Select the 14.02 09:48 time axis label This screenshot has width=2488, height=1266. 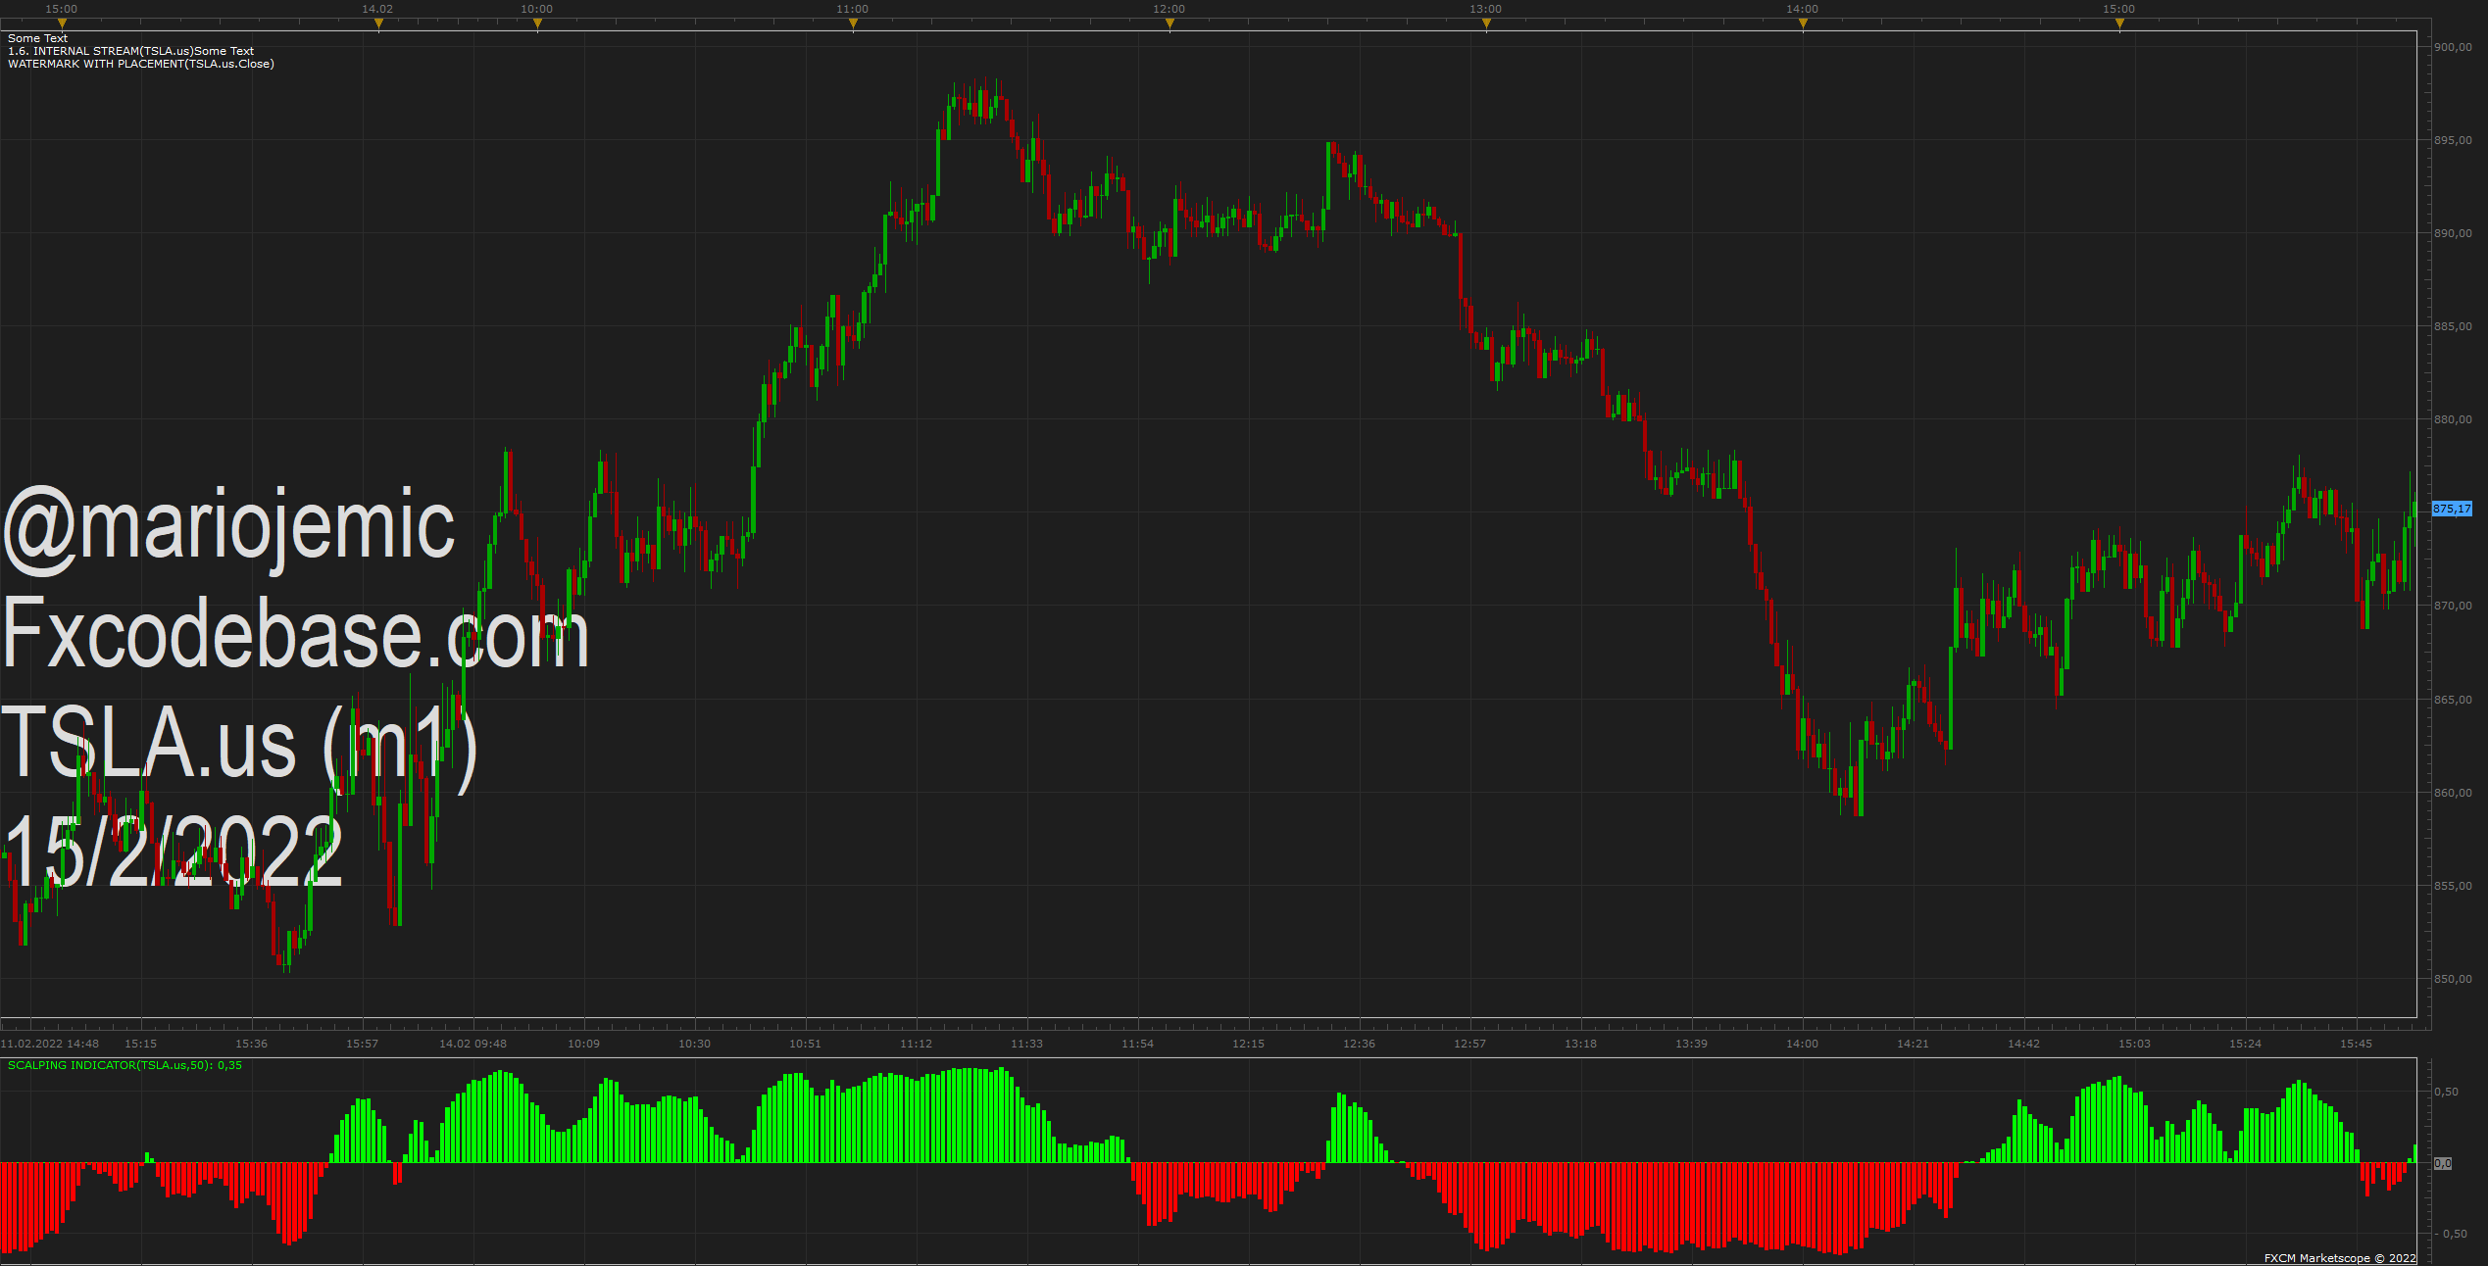click(473, 1044)
